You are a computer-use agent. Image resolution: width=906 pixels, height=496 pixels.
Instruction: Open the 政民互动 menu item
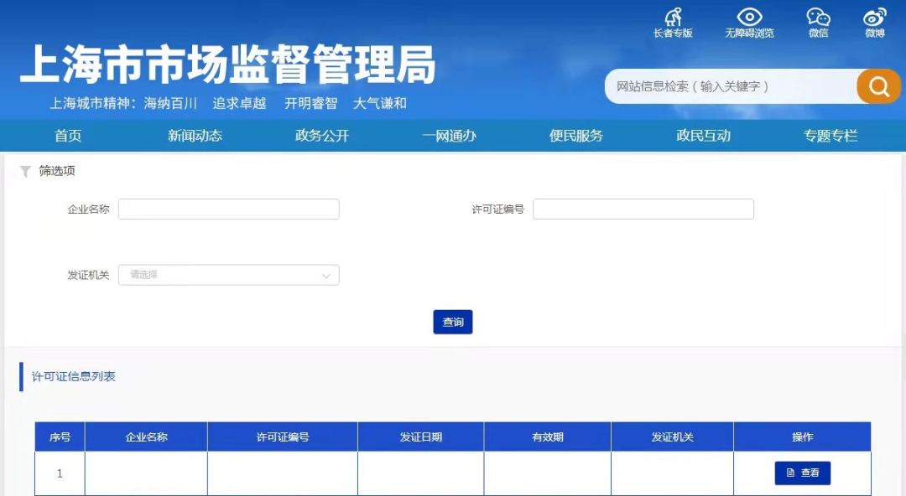(703, 136)
